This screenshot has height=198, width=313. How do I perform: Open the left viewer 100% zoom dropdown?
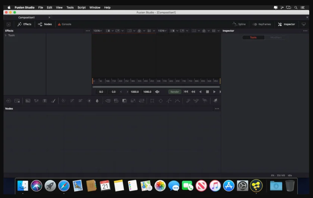coord(98,31)
